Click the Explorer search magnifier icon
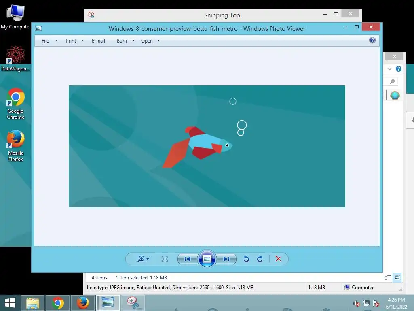This screenshot has height=311, width=414. (x=392, y=81)
